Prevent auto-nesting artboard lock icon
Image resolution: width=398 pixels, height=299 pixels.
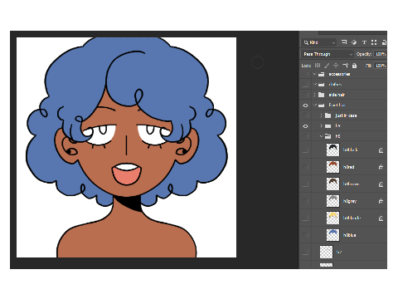coord(346,66)
